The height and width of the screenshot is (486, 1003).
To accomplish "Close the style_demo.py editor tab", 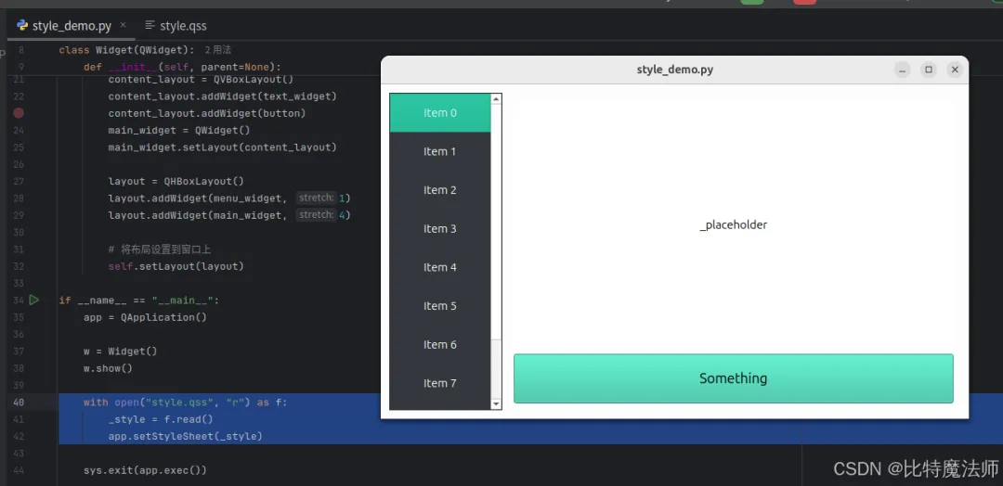I will 124,25.
